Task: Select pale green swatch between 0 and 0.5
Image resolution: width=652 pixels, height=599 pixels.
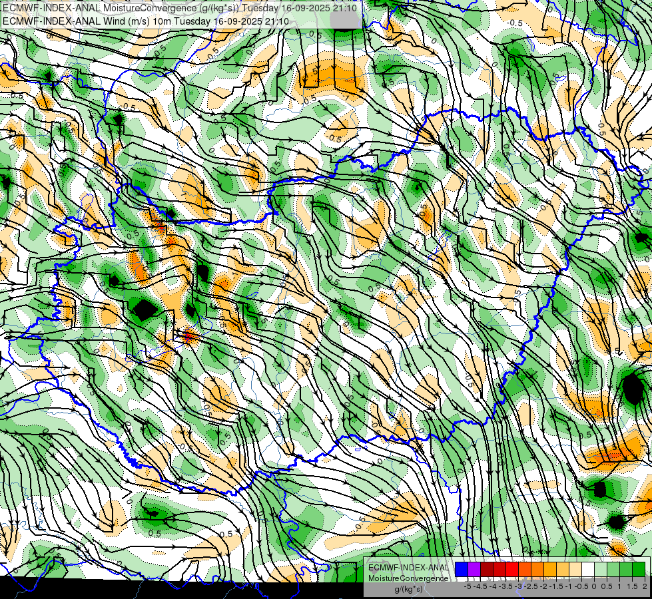Action: (601, 569)
